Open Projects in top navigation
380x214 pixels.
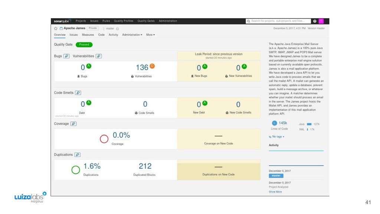coord(81,21)
